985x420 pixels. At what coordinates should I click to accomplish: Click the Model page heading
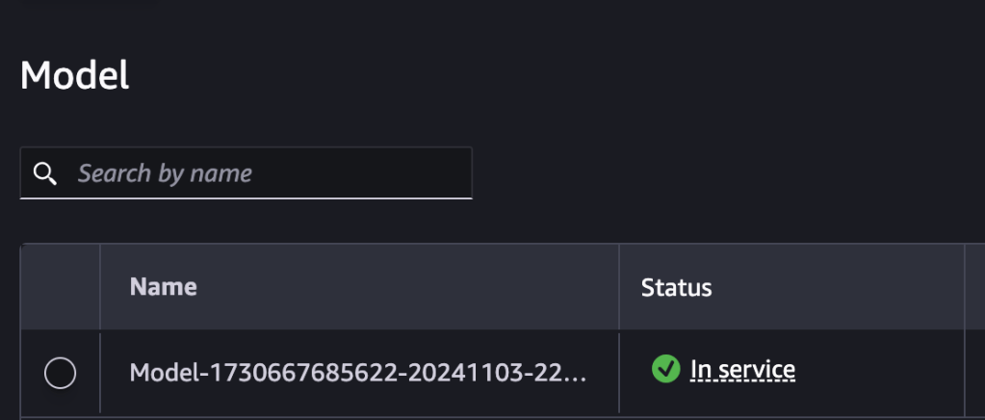tap(74, 75)
